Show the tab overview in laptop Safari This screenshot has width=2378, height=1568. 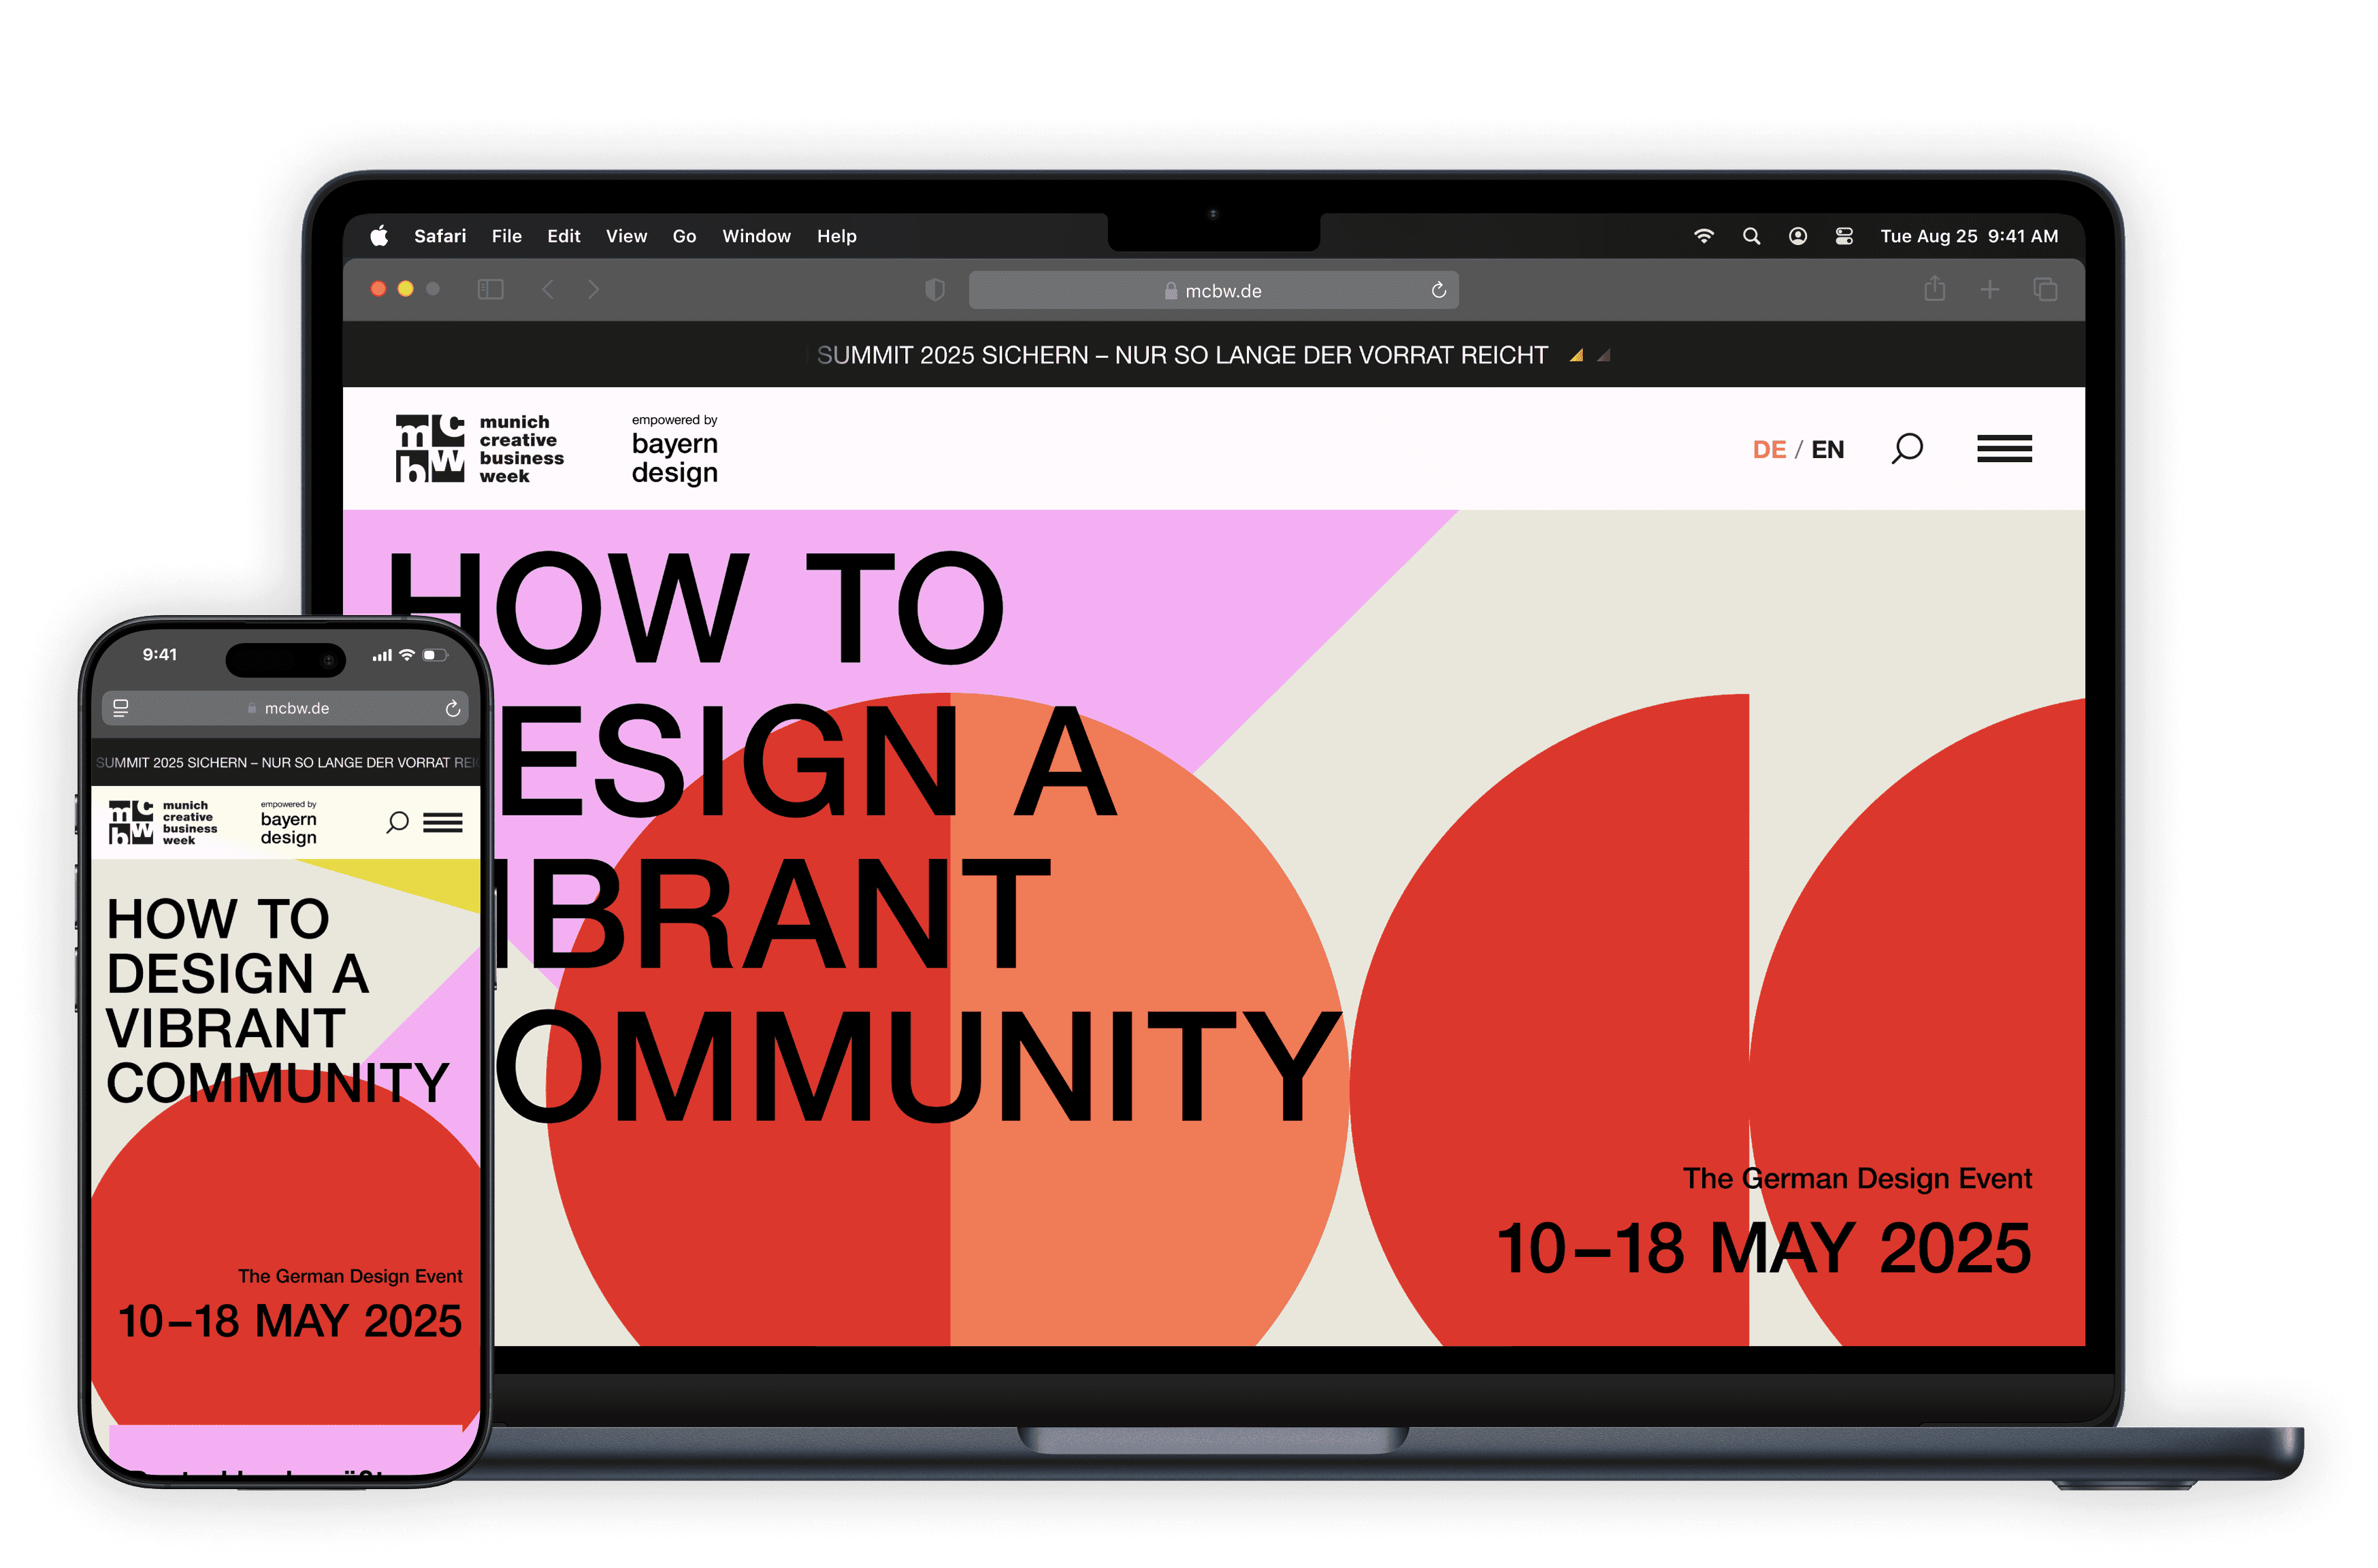(x=2045, y=289)
